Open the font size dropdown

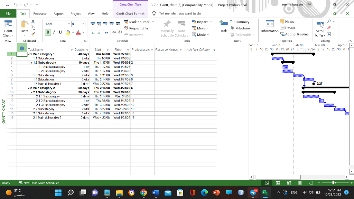(83, 24)
